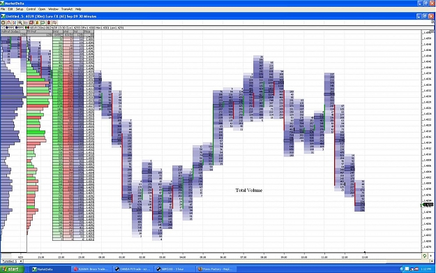The image size is (436, 273).
Task: Open the Open menu
Action: pyautogui.click(x=42, y=9)
